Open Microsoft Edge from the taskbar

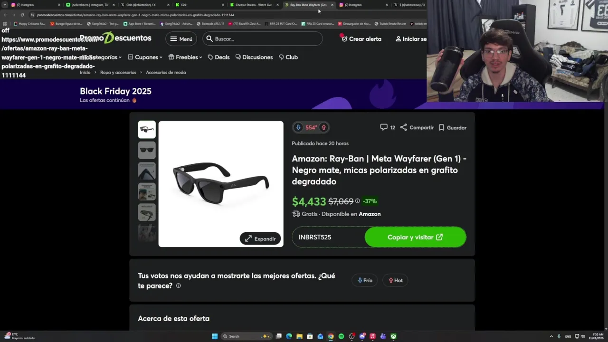click(289, 336)
